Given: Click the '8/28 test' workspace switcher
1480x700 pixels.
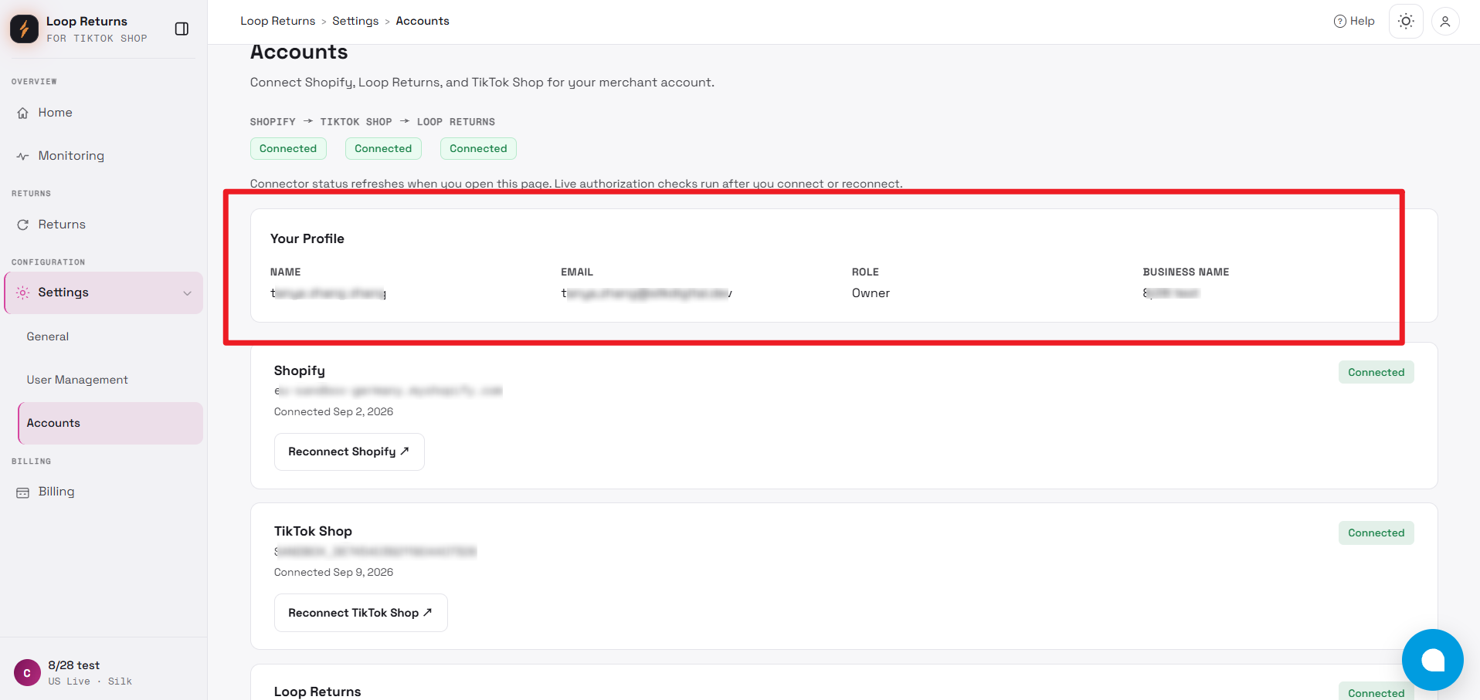Looking at the screenshot, I should [x=104, y=672].
